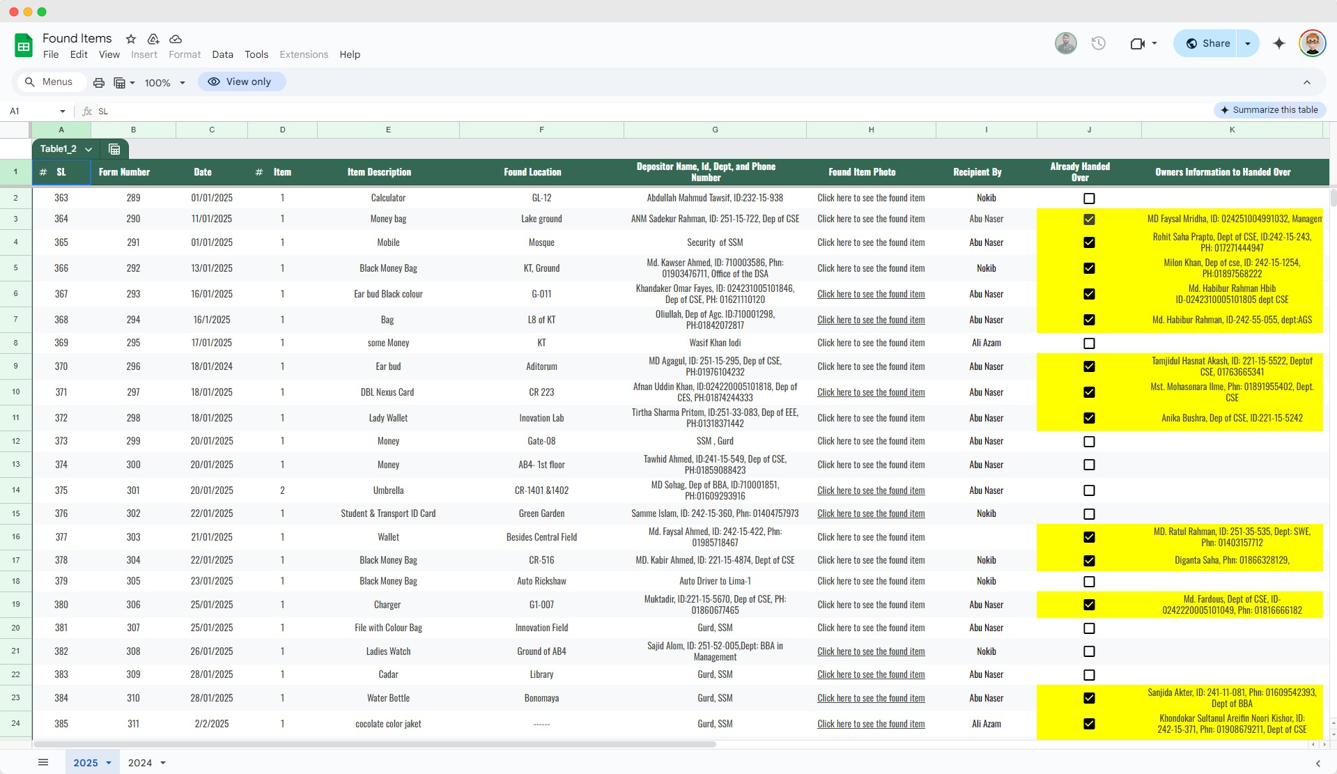Open the Share options dropdown arrow
Image resolution: width=1337 pixels, height=774 pixels.
tap(1248, 43)
